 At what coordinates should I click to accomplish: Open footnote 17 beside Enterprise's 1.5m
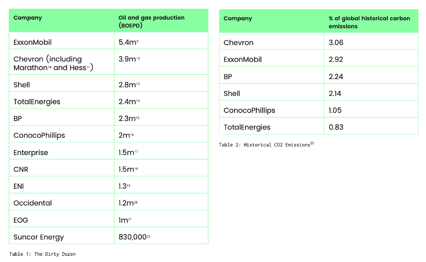point(138,151)
